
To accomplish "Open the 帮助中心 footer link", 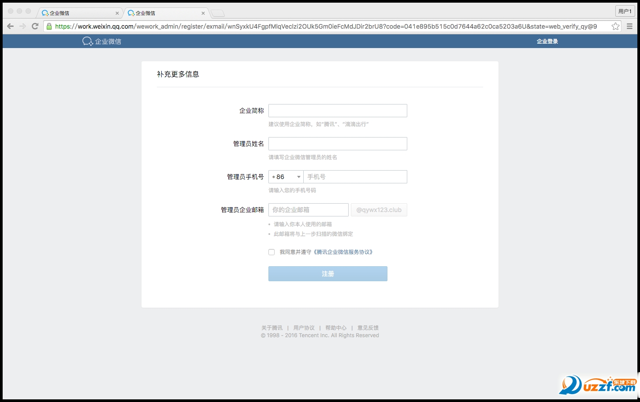I will click(336, 328).
